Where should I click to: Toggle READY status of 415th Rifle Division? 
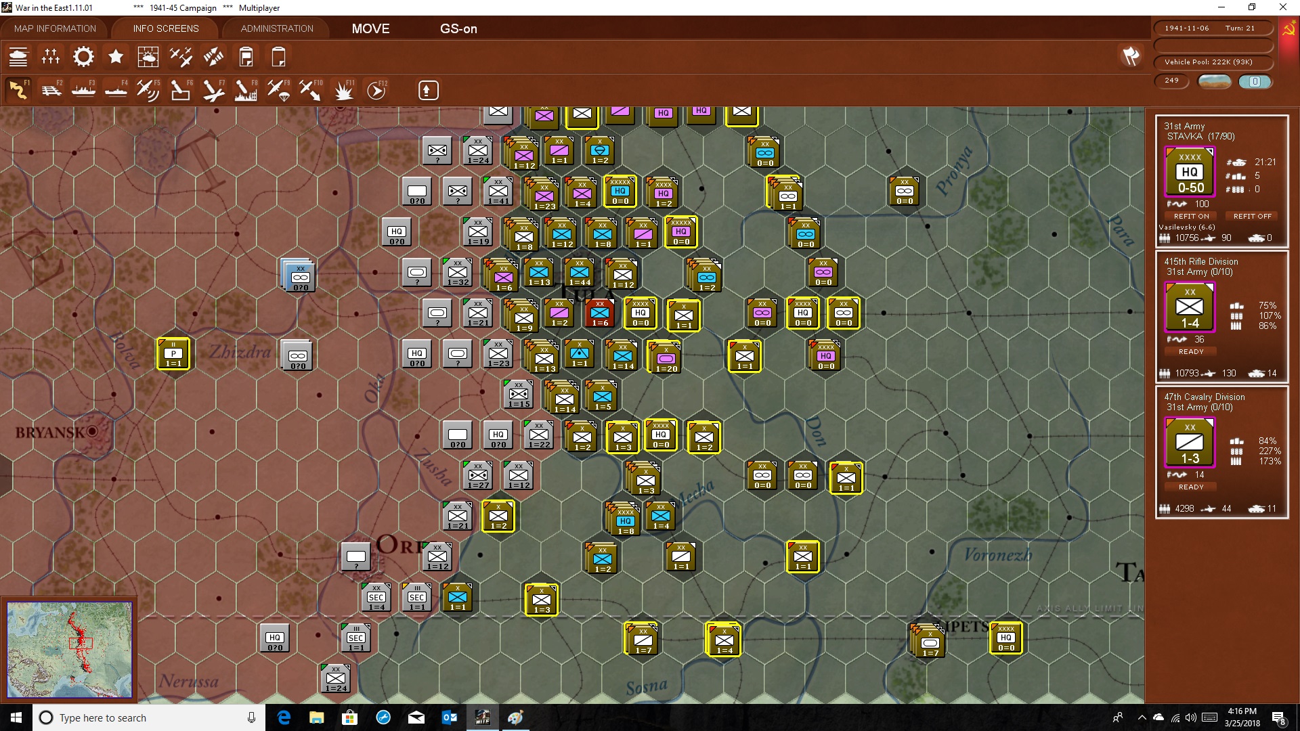coord(1191,351)
